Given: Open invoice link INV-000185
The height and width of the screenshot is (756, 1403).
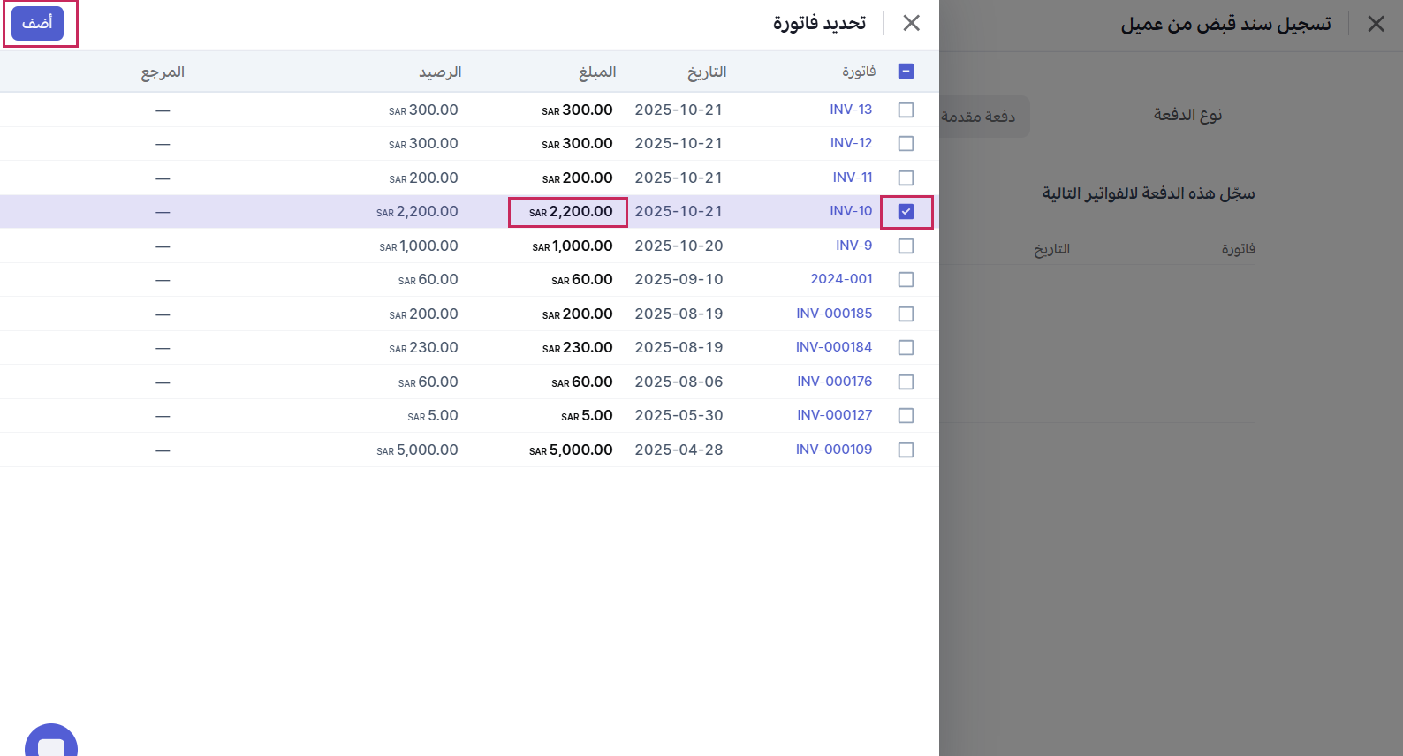Looking at the screenshot, I should [x=833, y=314].
